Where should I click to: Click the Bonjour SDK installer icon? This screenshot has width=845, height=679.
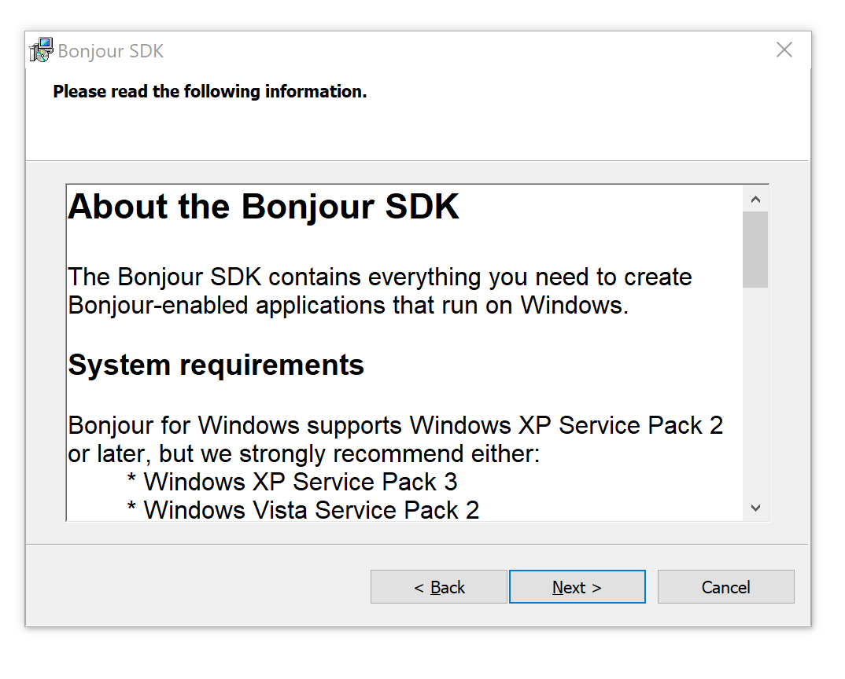[41, 51]
